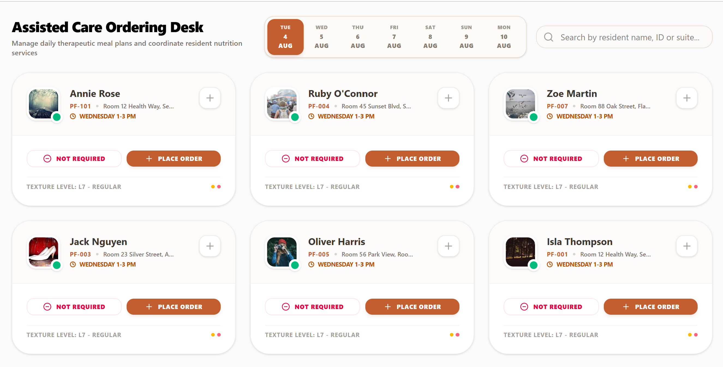Click the green status dot on Oliver Harris's avatar
The height and width of the screenshot is (367, 723).
pos(295,265)
